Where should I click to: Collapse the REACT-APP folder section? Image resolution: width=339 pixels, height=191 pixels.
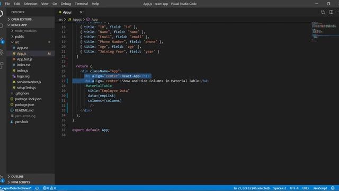tap(30, 25)
